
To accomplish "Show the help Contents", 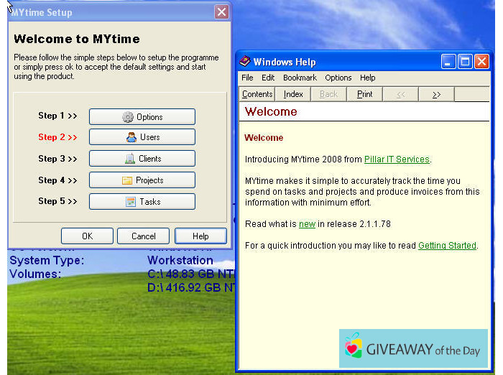I will 257,94.
